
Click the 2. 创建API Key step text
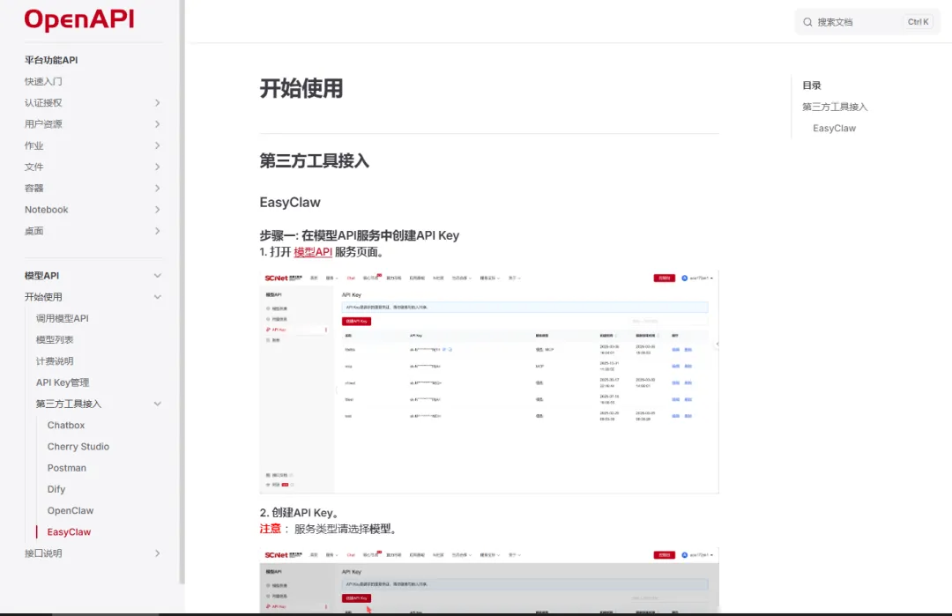point(299,513)
